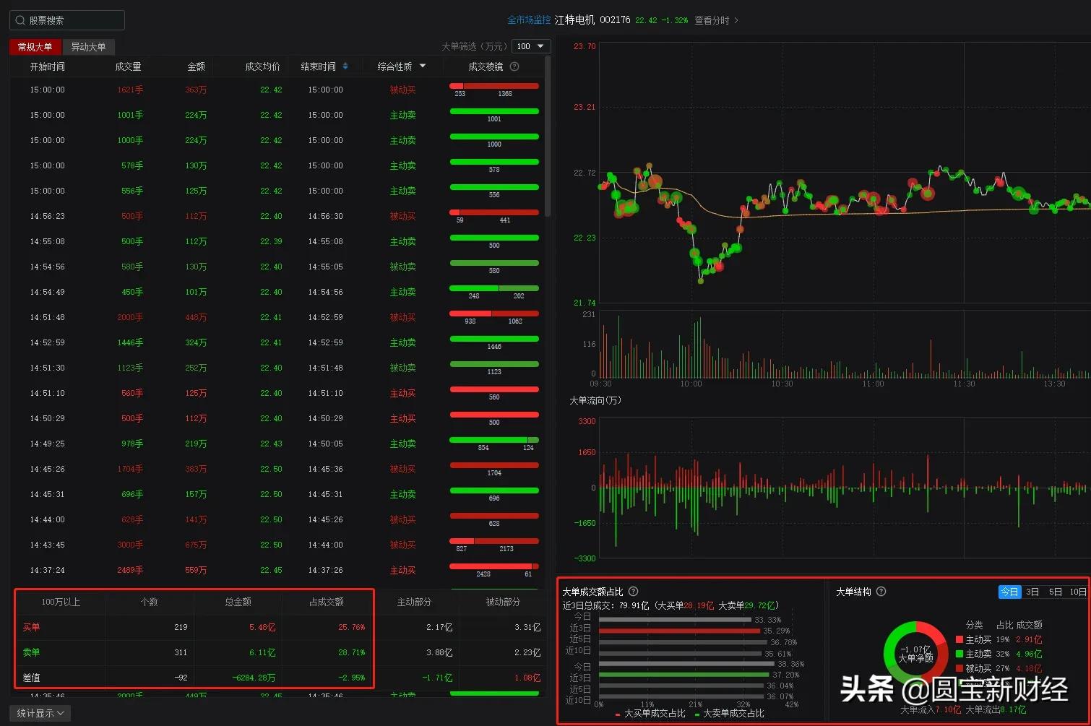This screenshot has width=1091, height=726.
Task: Click the 5.48亿 total buy amount cell
Action: [262, 627]
